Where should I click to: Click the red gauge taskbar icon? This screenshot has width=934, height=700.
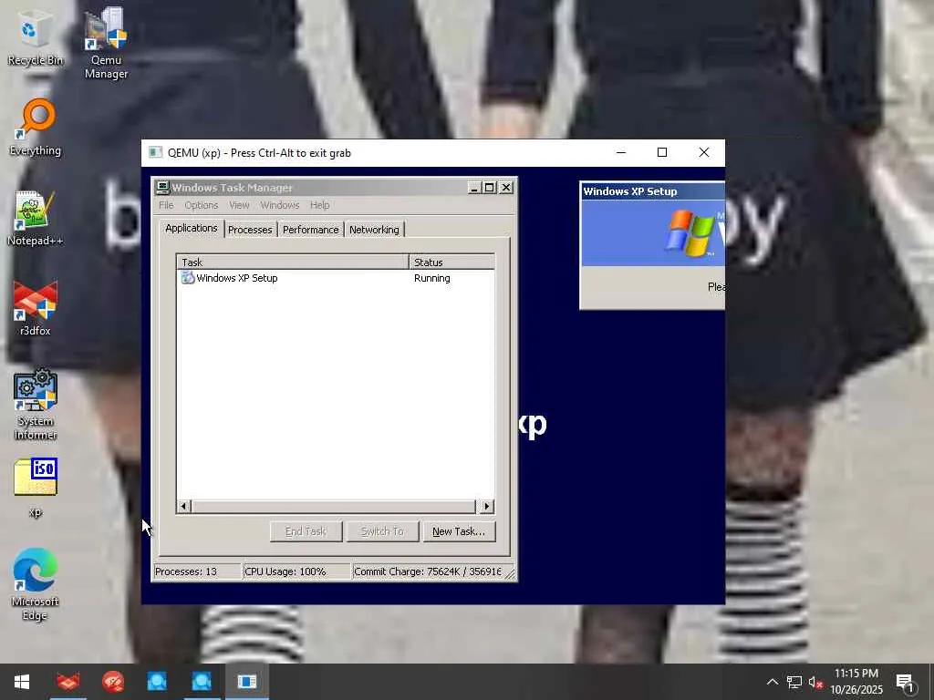[112, 682]
